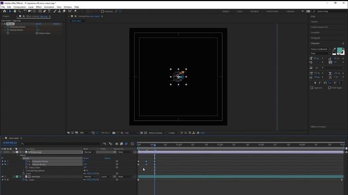Enable the Snapping checkbox in toolbar

coord(102,11)
